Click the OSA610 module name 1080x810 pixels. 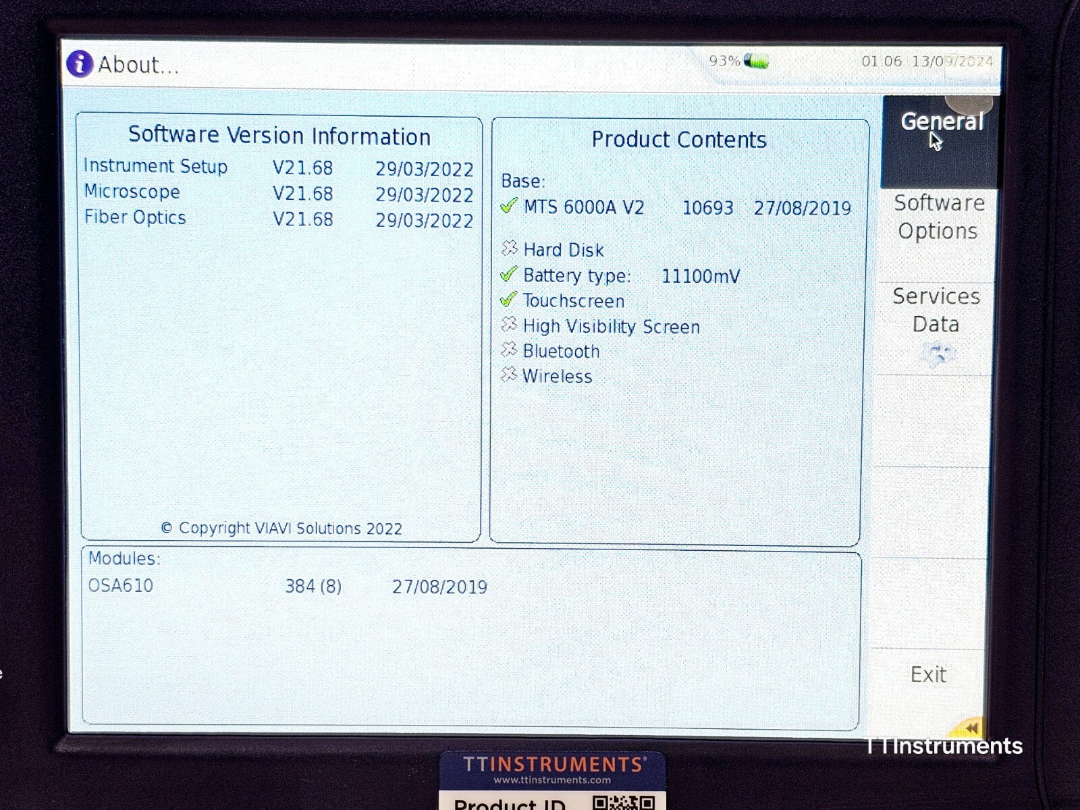coord(121,585)
